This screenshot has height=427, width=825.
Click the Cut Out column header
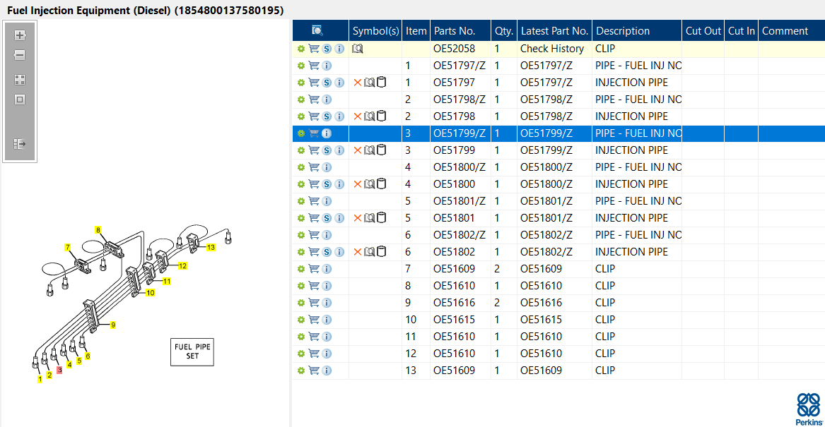click(x=703, y=31)
